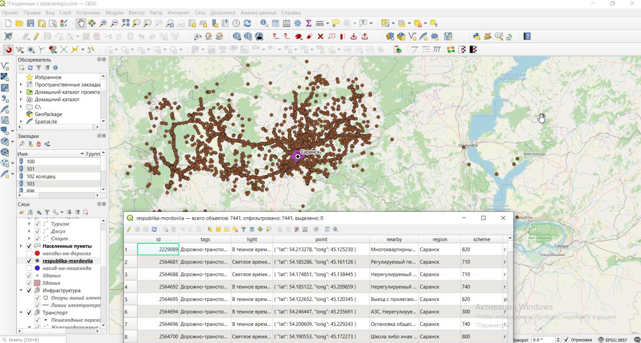Toggle the snapping magnet icon
The width and height of the screenshot is (641, 343).
tap(8, 49)
